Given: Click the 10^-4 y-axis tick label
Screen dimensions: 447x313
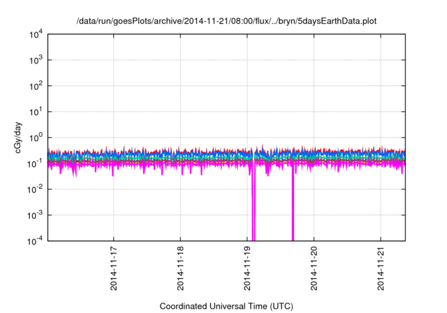Looking at the screenshot, I should 35,242.
